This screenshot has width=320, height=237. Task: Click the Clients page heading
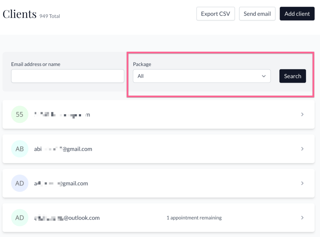(20, 14)
